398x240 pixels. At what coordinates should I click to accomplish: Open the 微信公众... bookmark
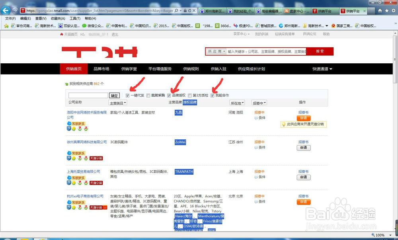point(93,26)
